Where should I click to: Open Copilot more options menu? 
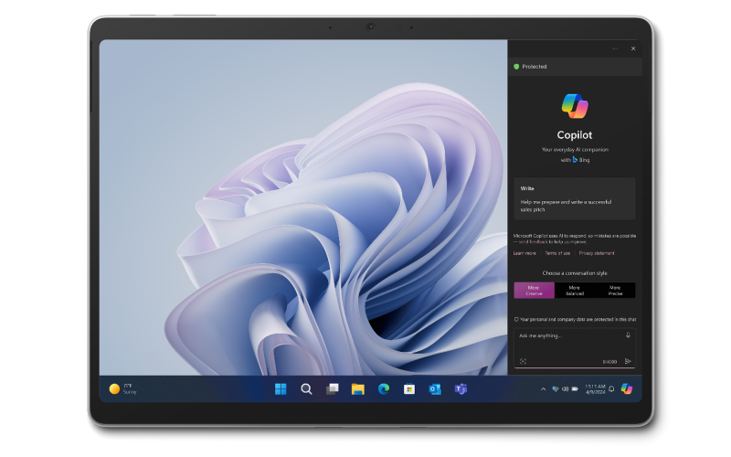point(615,48)
